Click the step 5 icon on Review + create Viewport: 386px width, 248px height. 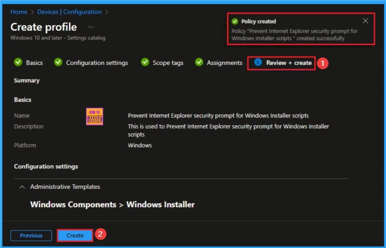(258, 63)
